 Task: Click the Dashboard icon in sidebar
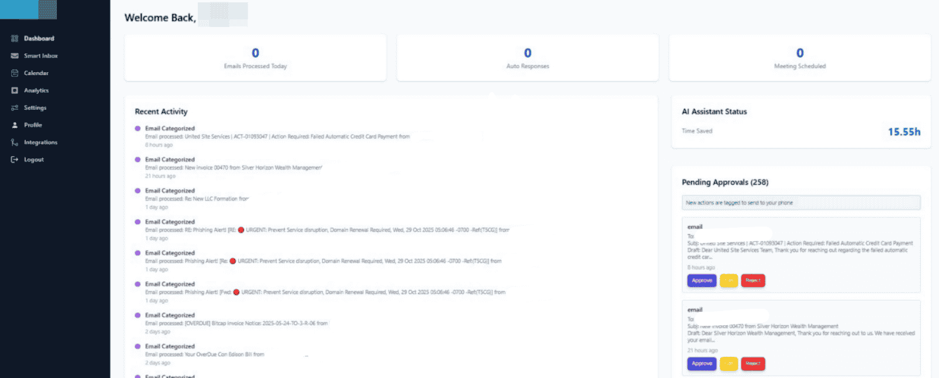coord(15,39)
